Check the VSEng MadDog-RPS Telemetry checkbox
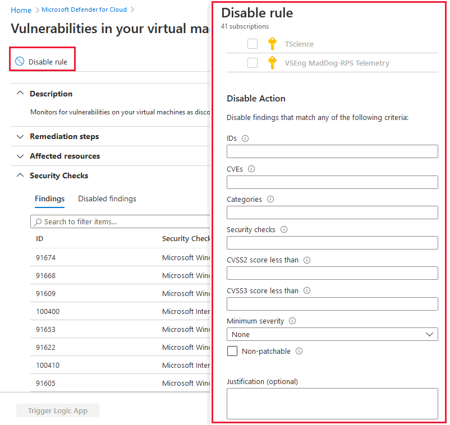450x425 pixels. pos(252,63)
